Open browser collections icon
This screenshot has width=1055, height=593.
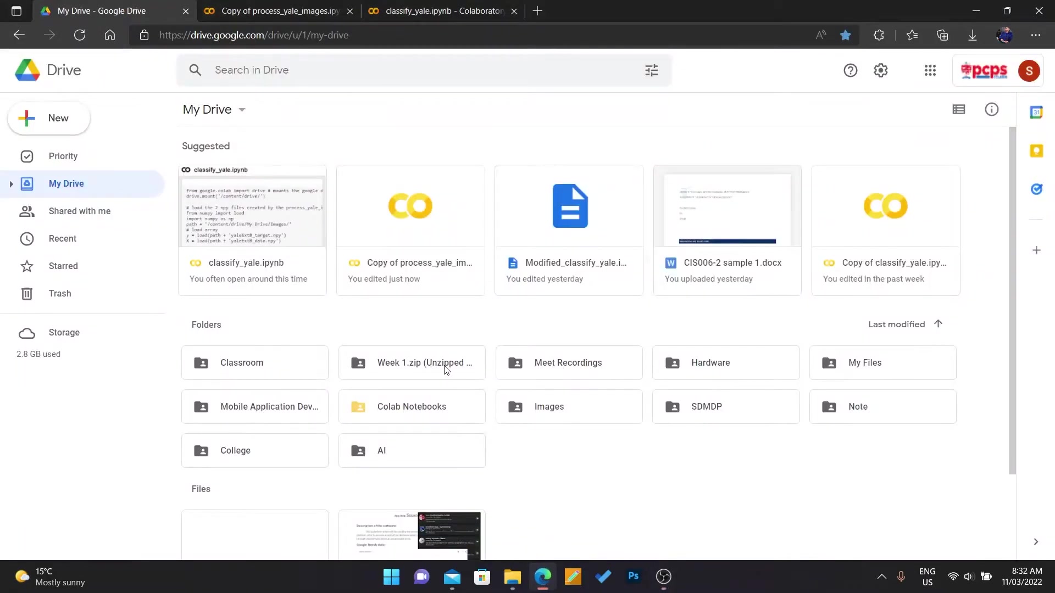[x=942, y=35]
